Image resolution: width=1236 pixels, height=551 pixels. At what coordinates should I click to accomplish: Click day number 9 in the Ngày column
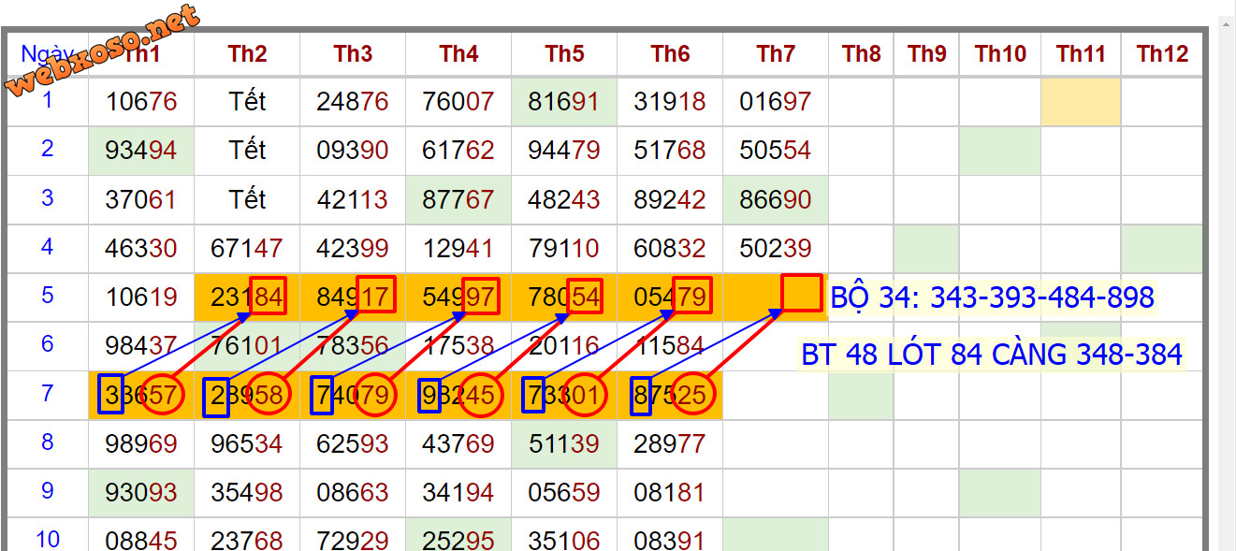[48, 490]
